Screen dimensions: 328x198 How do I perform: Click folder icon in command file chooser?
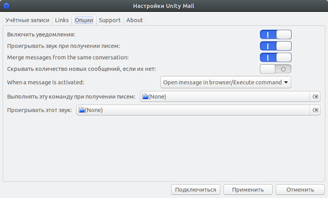tap(145, 96)
